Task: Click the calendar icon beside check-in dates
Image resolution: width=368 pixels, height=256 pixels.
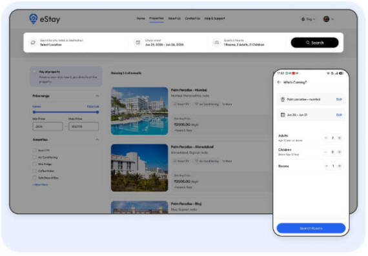Action: coord(138,43)
